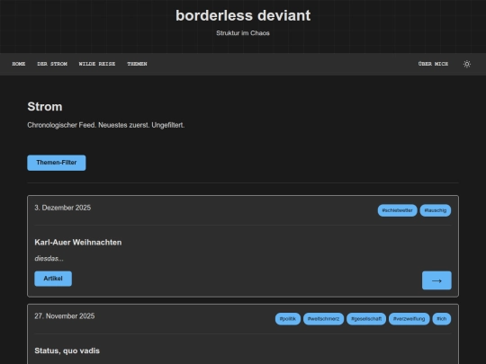Viewport: 486px width, 364px height.
Task: Click the date 3. Dezember 2025
Action: pyautogui.click(x=63, y=208)
